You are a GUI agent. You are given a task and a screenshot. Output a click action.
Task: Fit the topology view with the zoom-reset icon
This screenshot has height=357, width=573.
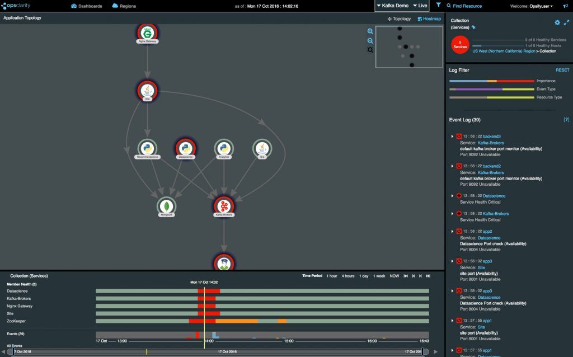point(370,50)
